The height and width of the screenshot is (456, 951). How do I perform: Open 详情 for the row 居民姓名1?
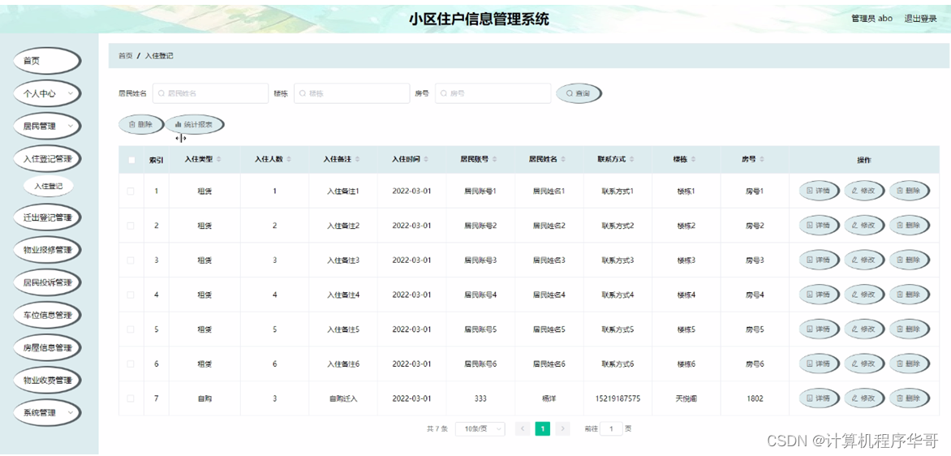(820, 191)
